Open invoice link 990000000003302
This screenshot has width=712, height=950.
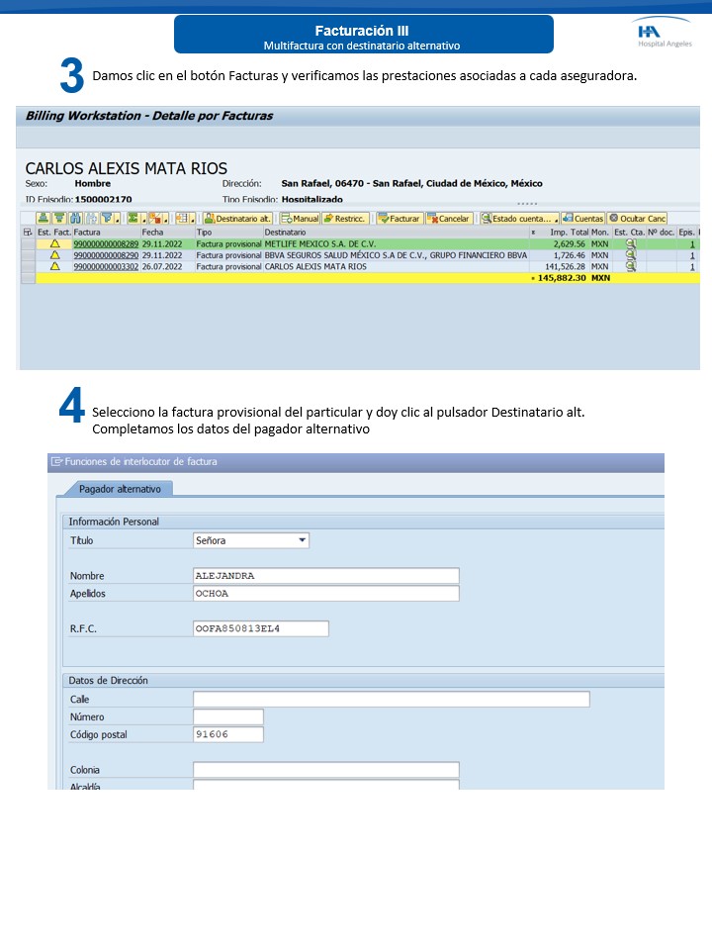(x=106, y=266)
